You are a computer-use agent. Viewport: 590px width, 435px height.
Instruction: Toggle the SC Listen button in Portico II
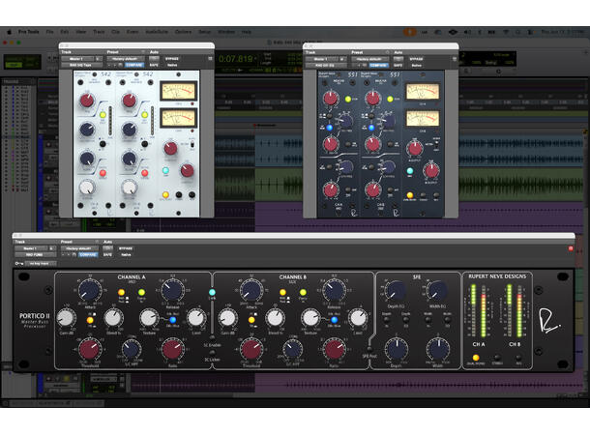212,353
